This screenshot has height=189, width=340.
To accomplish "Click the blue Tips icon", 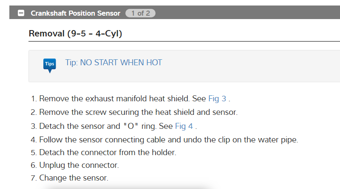I will 49,64.
